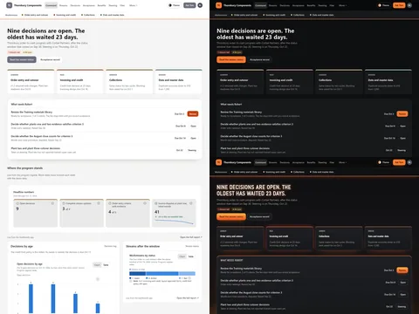Open the user avatar in light panel

[200, 5]
